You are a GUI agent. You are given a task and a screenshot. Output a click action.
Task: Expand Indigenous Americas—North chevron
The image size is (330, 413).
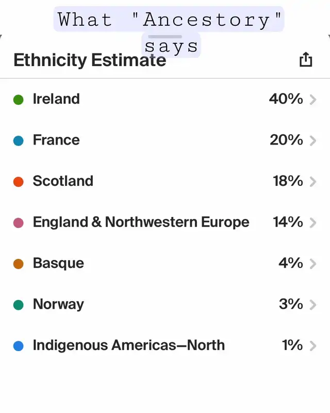[313, 346]
